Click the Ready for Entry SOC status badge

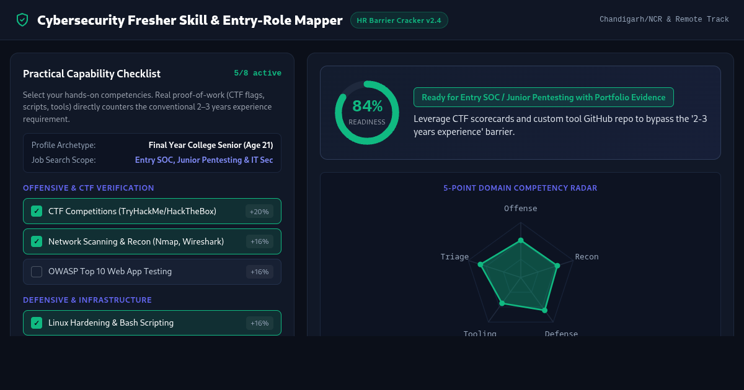pos(544,97)
